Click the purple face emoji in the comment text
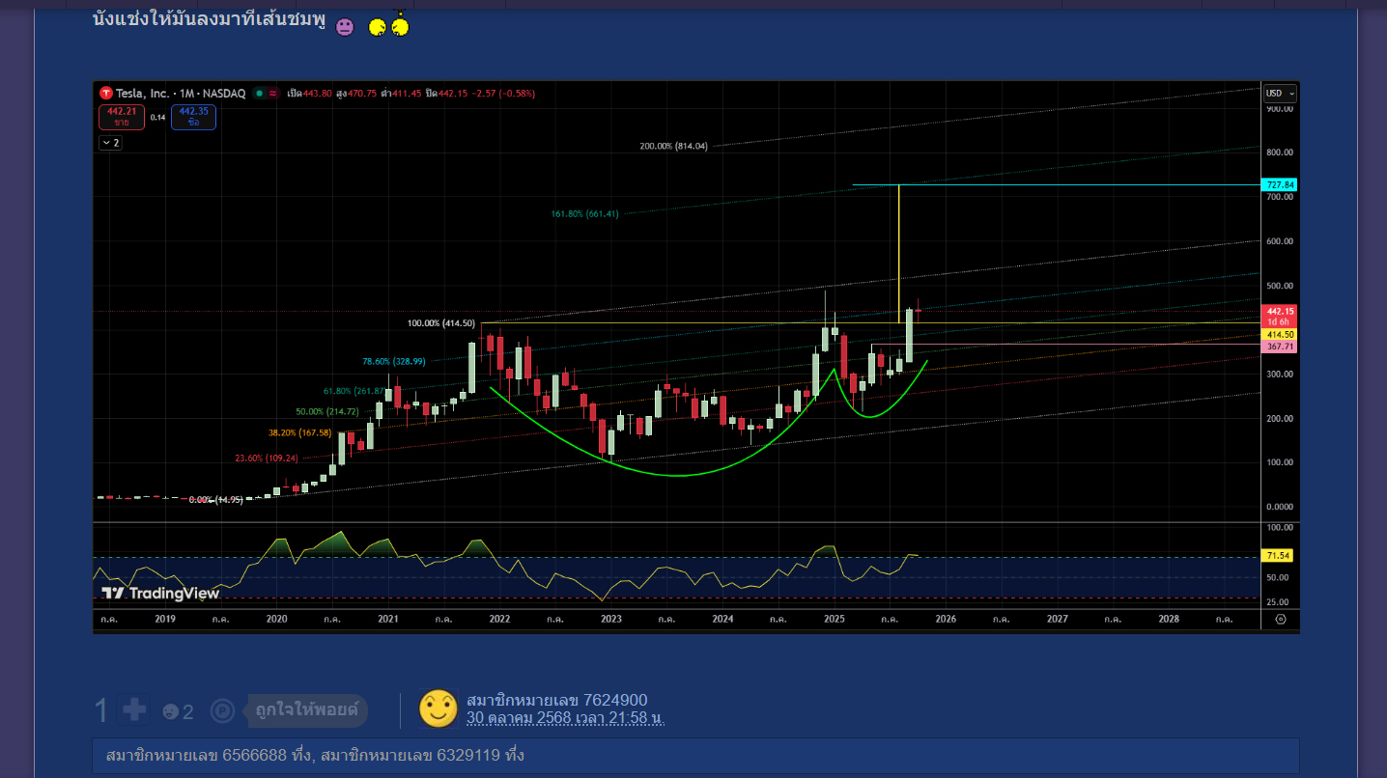The height and width of the screenshot is (778, 1387). click(x=345, y=27)
